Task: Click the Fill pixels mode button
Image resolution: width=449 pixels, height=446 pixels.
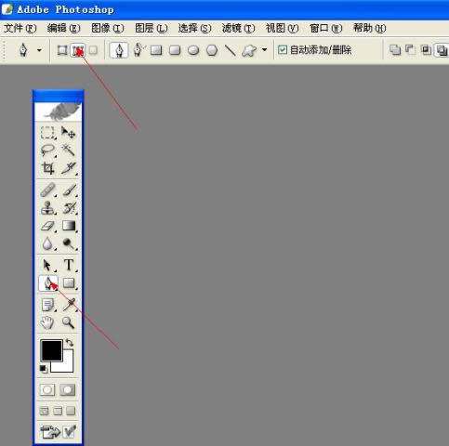Action: click(93, 50)
